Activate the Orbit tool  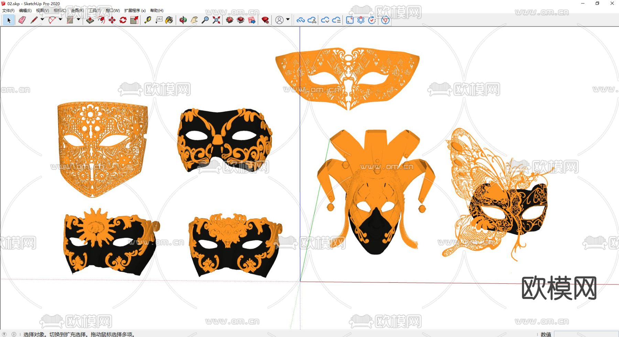tap(183, 20)
